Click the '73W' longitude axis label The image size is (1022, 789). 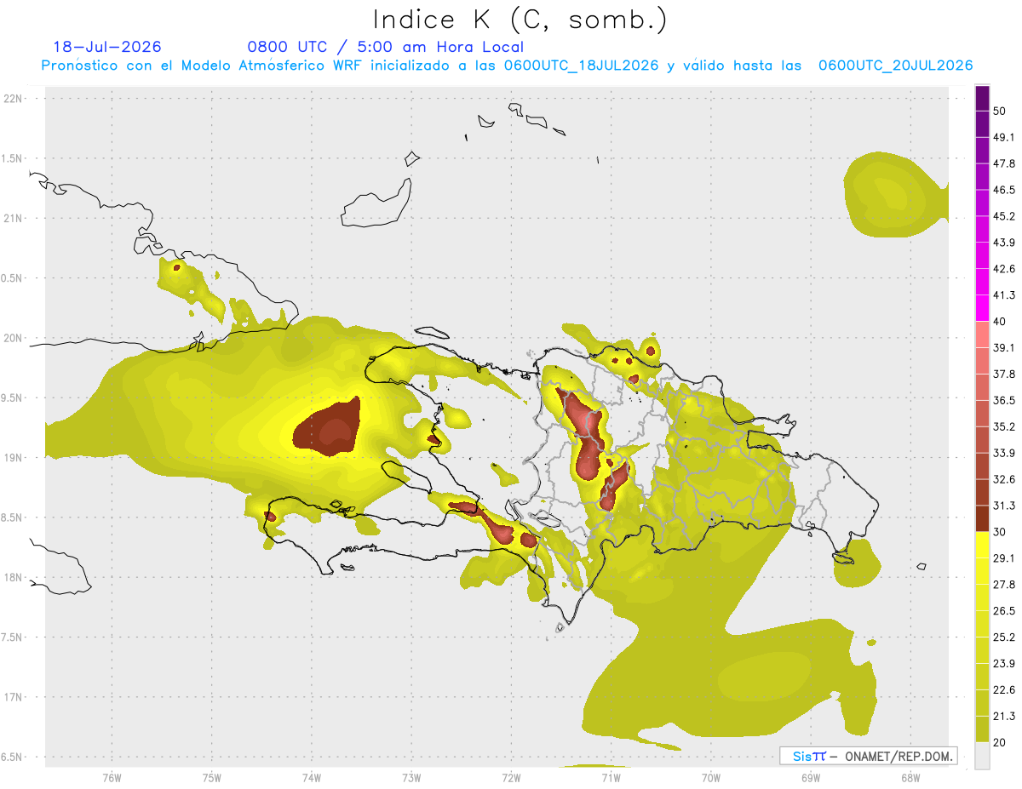411,778
